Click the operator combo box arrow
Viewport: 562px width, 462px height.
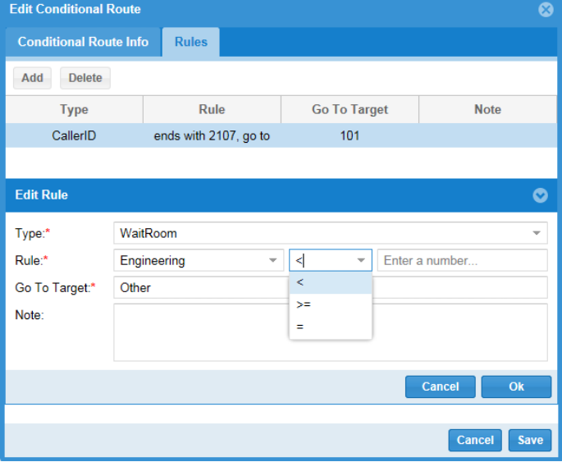coord(361,260)
